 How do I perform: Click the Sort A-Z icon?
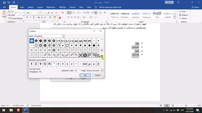coord(100,13)
